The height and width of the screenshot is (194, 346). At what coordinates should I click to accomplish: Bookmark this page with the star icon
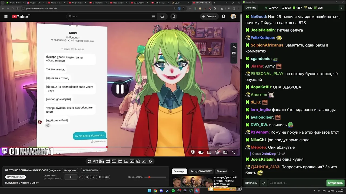pyautogui.click(x=184, y=8)
